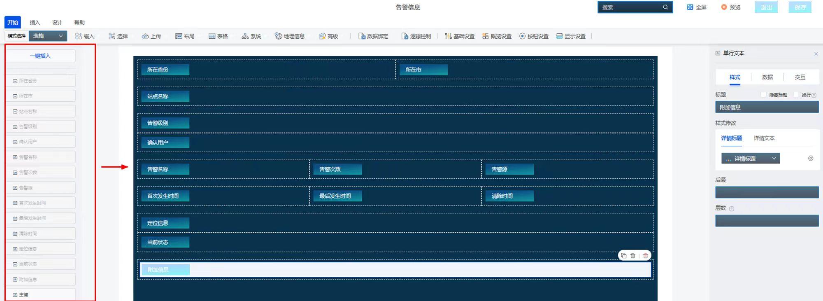Click the help icon beside 换行
This screenshot has height=301, width=823.
click(814, 95)
